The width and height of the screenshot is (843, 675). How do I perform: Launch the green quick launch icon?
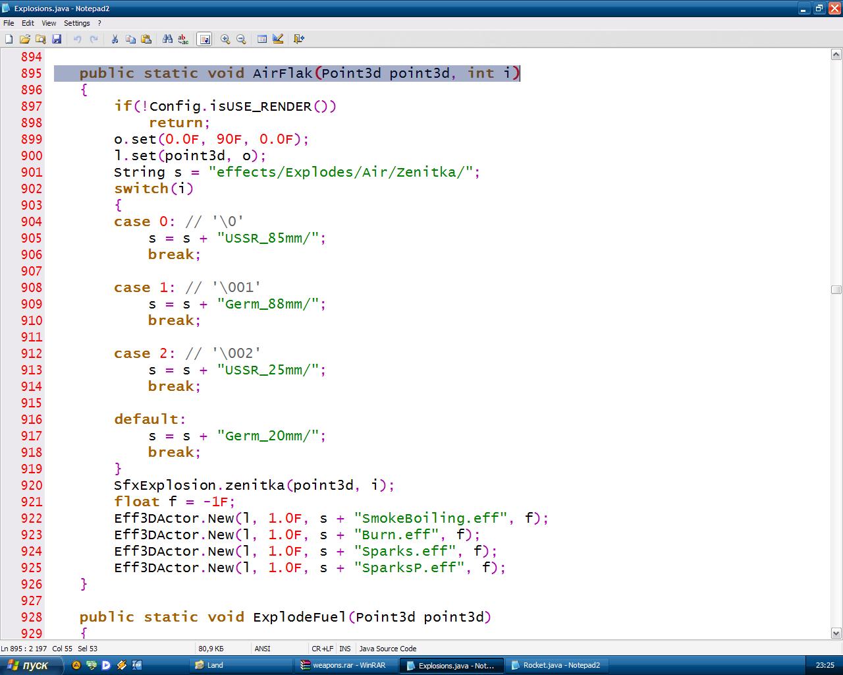pyautogui.click(x=92, y=665)
